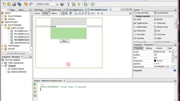This screenshot has height=101, width=180.
Task: Run the project with green play icon
Action: (79, 4)
